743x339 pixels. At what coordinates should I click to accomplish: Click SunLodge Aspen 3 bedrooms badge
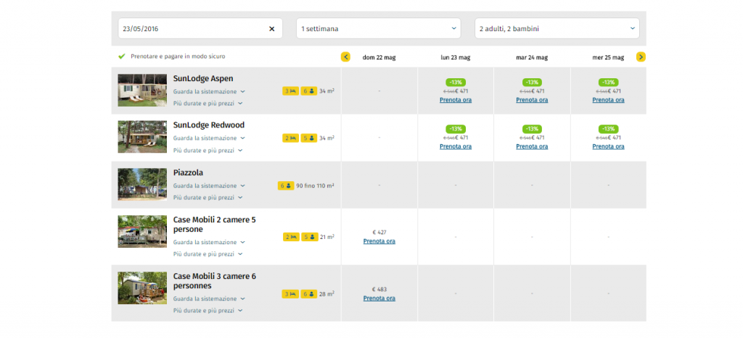click(290, 91)
